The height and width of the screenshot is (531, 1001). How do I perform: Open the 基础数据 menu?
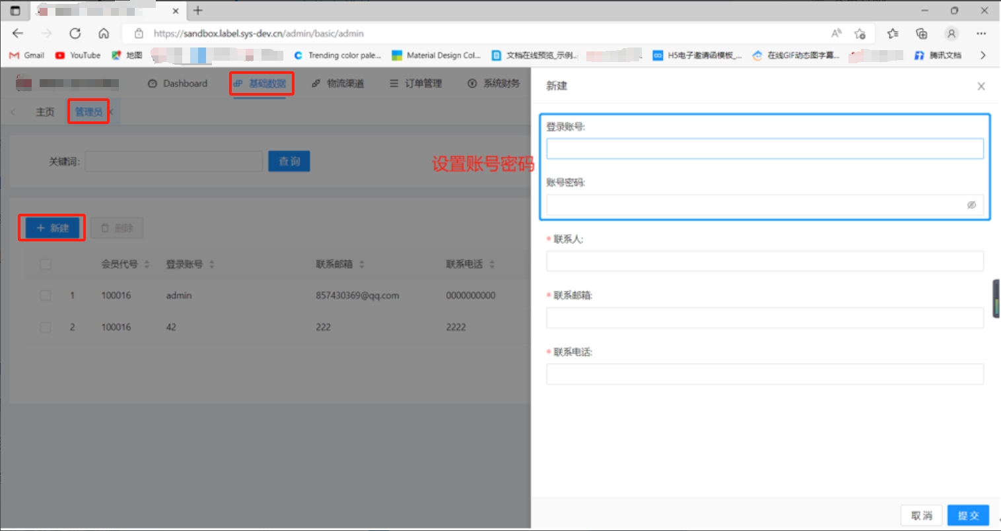pyautogui.click(x=261, y=84)
